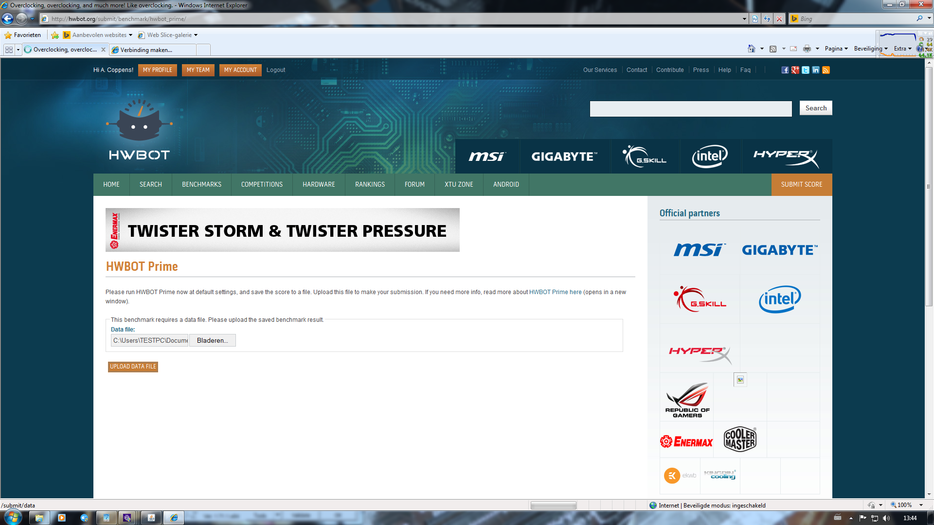Screen dimensions: 934x525
Task: Click the RSS feeds toolbar icon
Action: click(773, 49)
